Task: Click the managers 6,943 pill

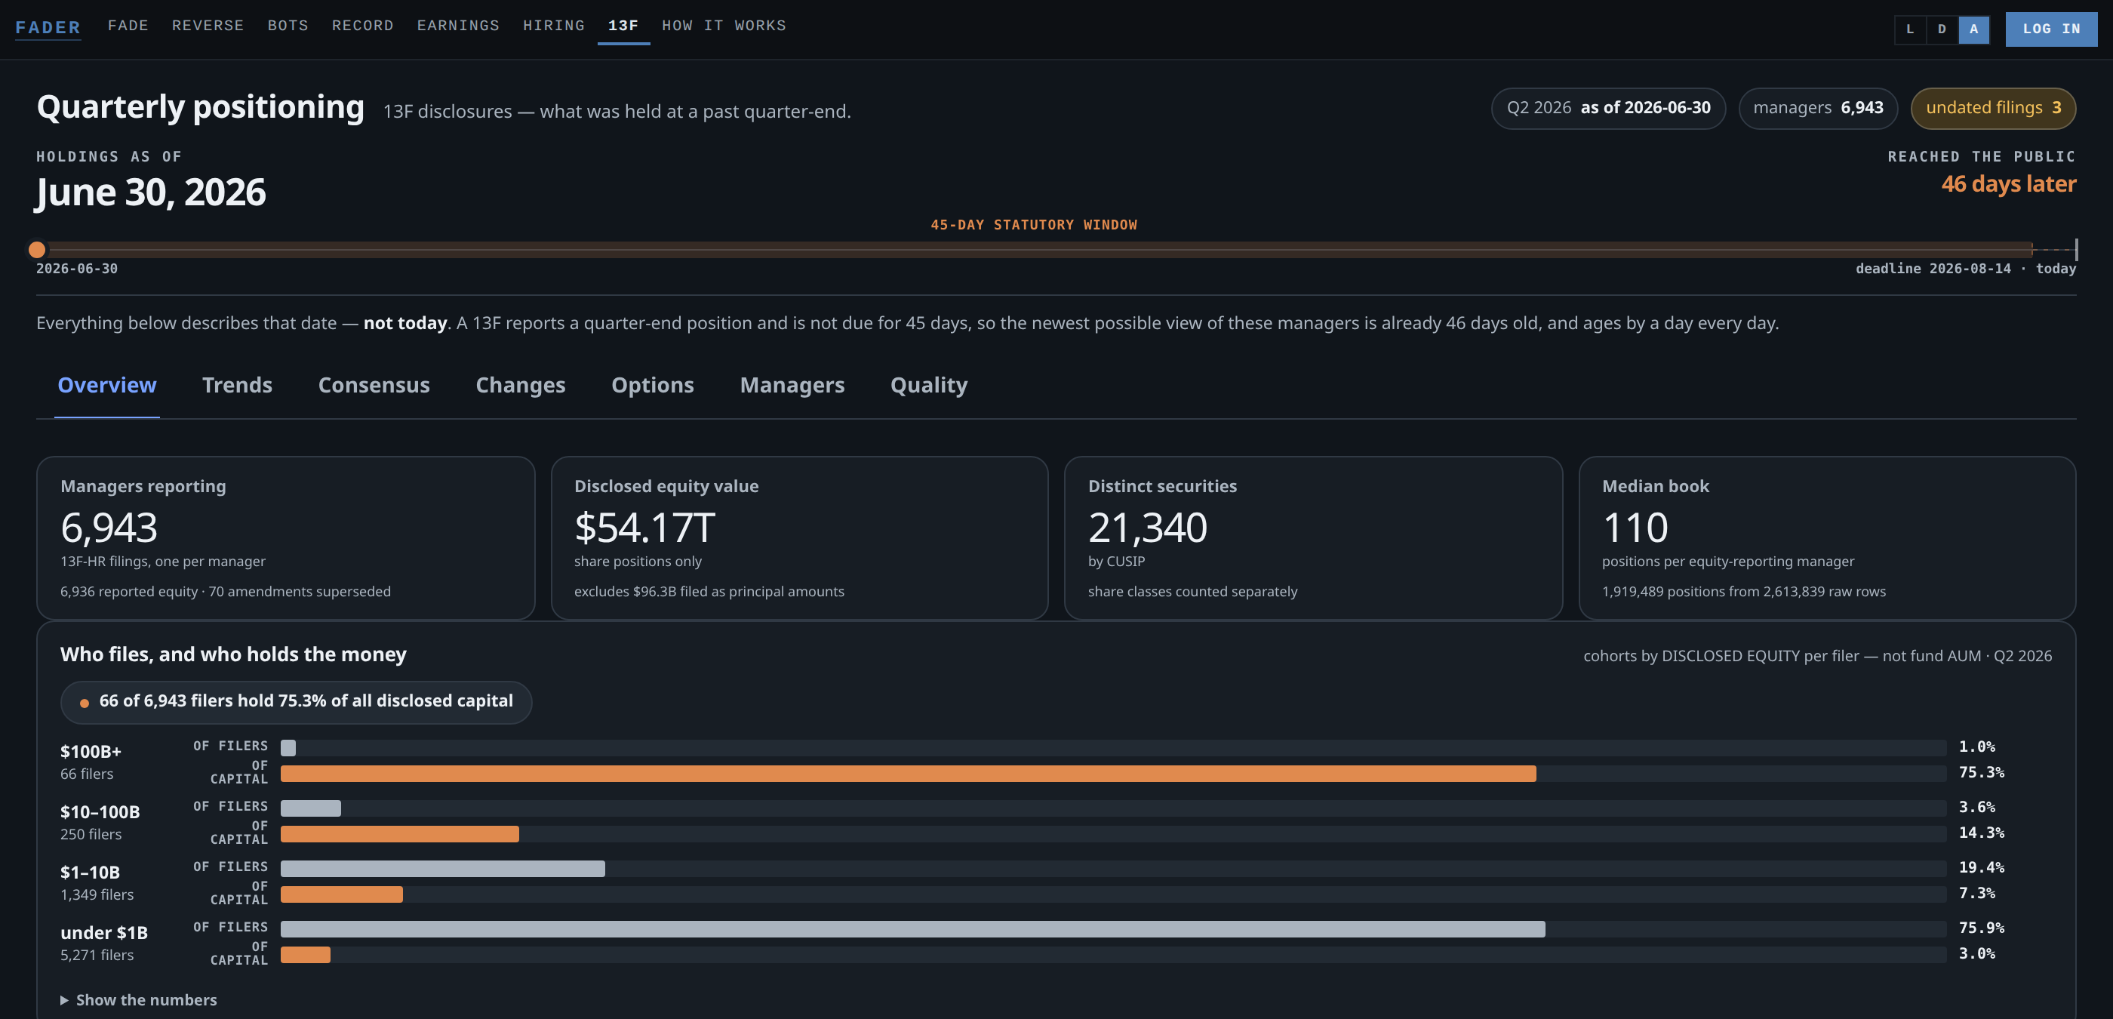Action: click(x=1818, y=108)
